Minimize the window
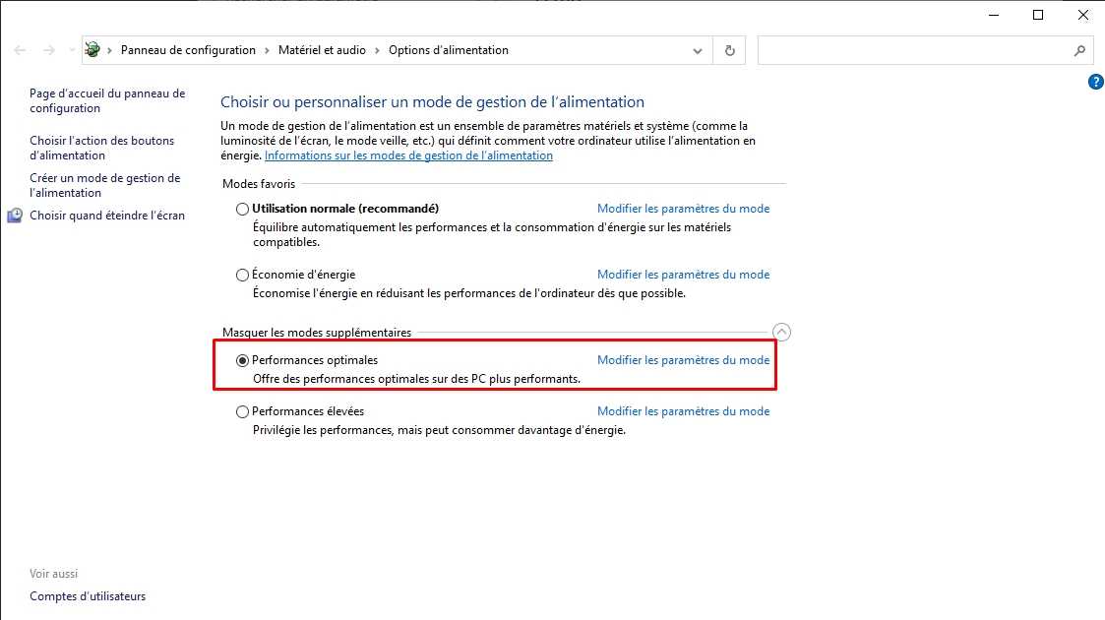The width and height of the screenshot is (1105, 620). [x=994, y=15]
